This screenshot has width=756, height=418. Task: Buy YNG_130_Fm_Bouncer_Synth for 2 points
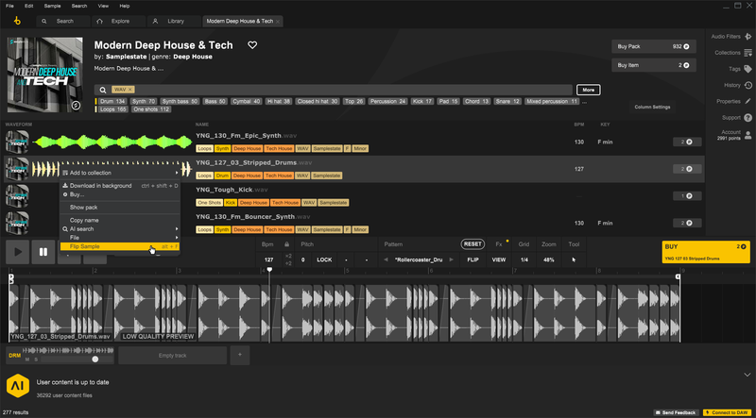(687, 223)
